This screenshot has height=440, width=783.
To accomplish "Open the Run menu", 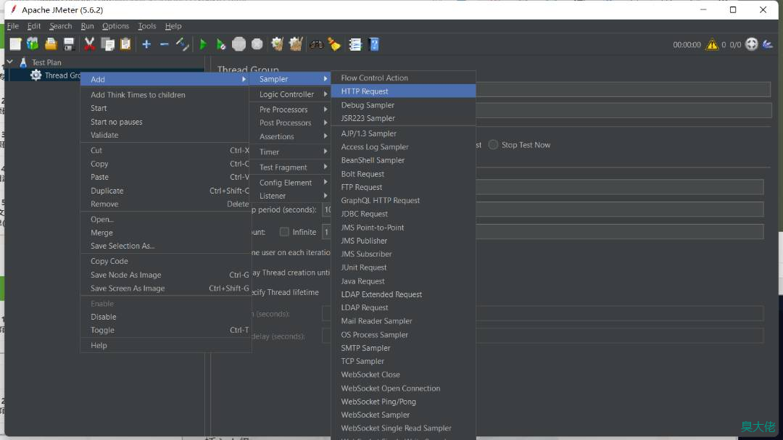I will point(88,26).
